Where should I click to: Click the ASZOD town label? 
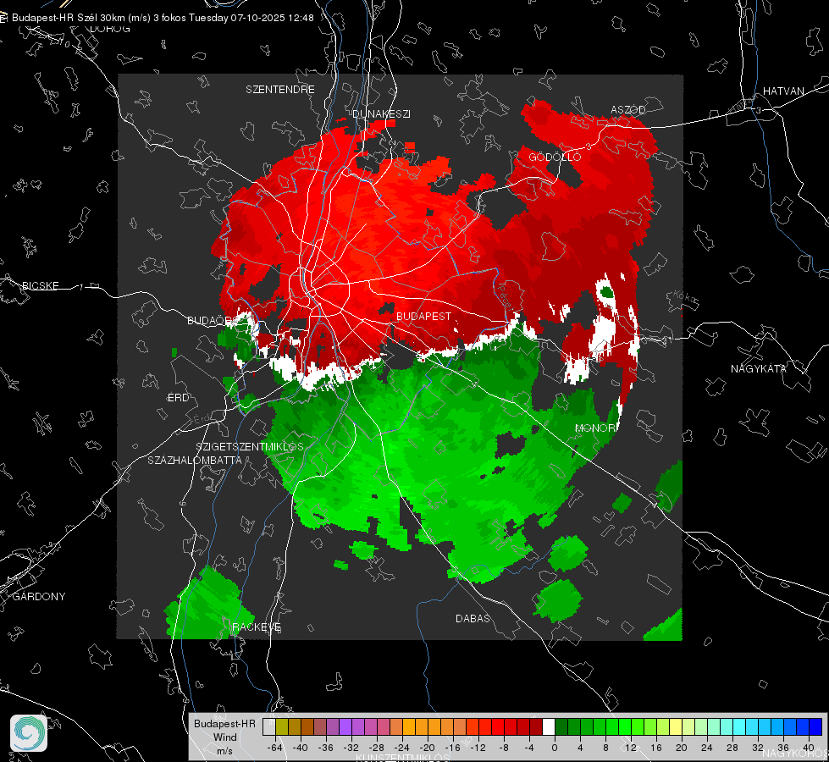point(628,109)
